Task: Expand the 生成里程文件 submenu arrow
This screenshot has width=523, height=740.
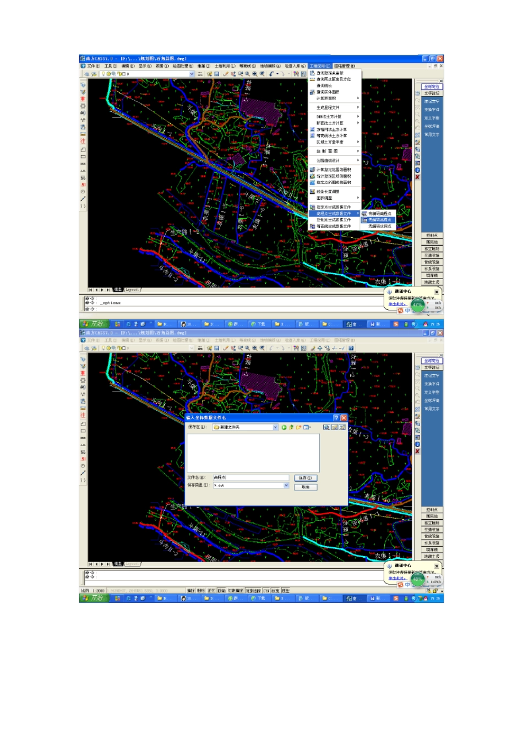Action: 358,107
